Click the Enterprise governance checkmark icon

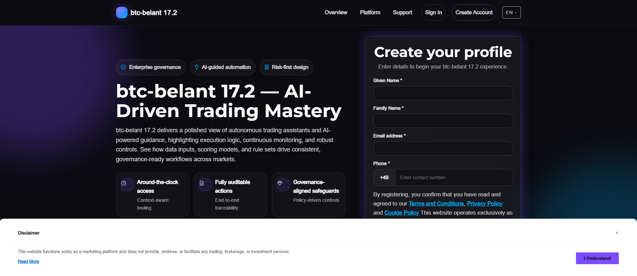pos(123,67)
